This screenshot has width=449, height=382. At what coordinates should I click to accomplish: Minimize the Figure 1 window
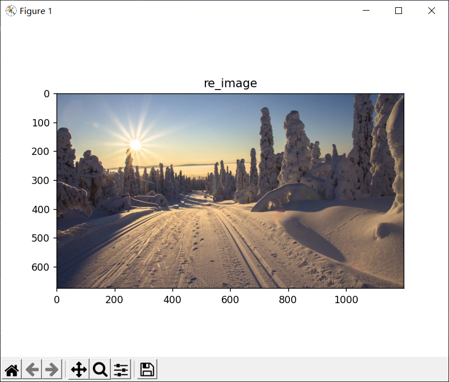(x=366, y=11)
